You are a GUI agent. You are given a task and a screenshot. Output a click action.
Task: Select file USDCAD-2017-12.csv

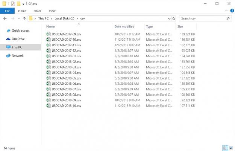[x=67, y=50]
